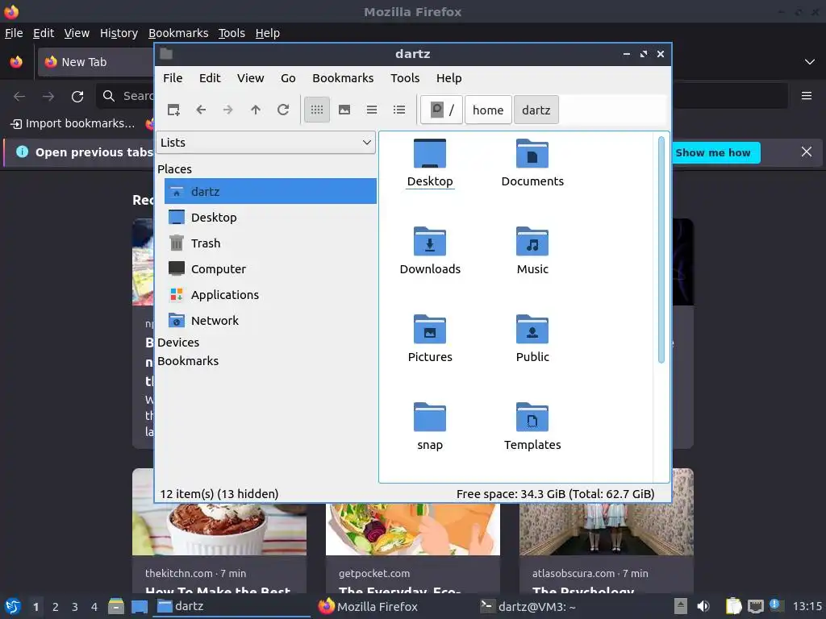The width and height of the screenshot is (826, 619).
Task: Select Desktop in Places sidebar
Action: (x=270, y=217)
